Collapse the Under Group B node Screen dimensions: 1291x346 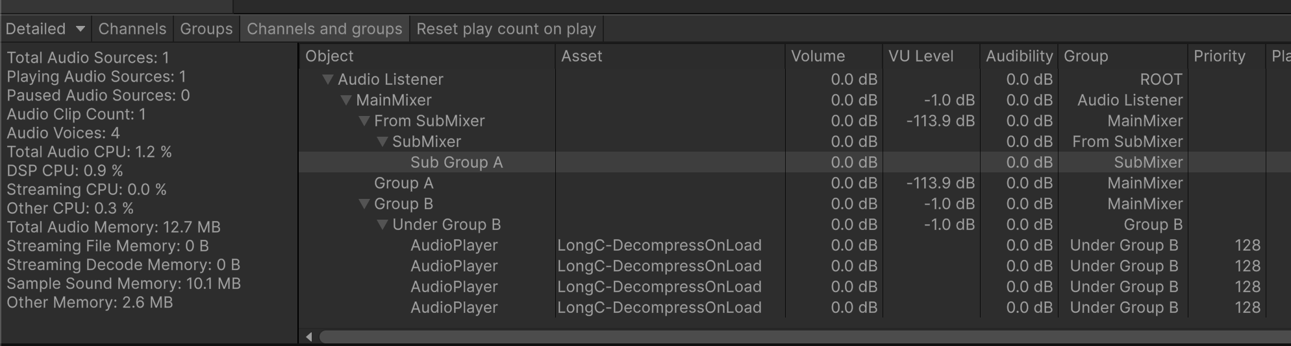382,225
